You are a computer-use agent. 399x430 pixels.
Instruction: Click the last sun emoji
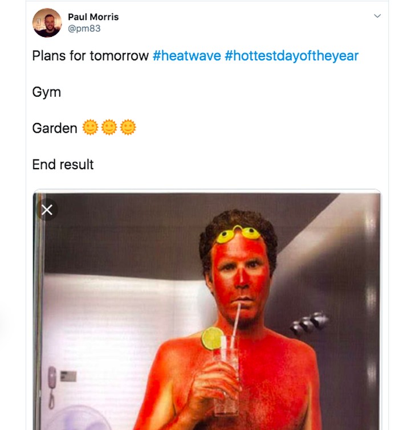click(x=128, y=128)
